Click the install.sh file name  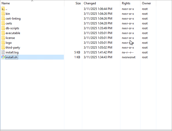pos(12,57)
